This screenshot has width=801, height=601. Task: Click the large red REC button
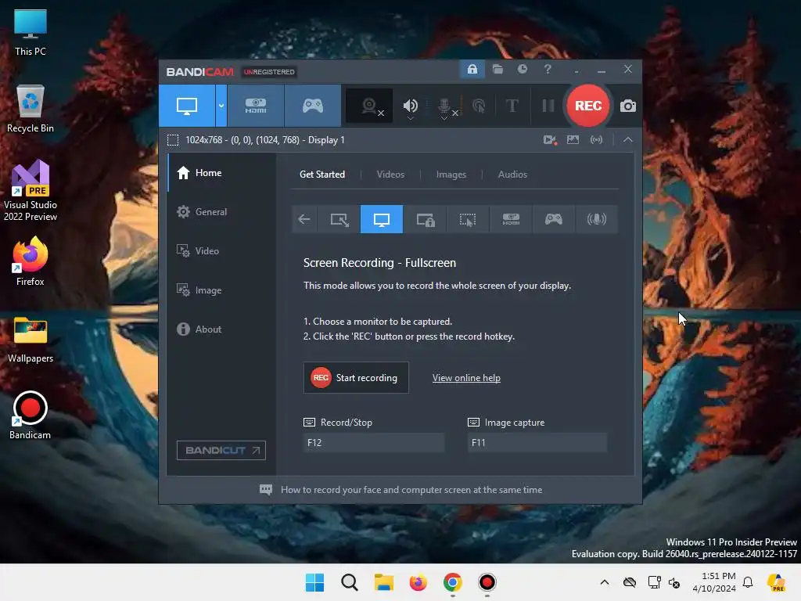(588, 106)
